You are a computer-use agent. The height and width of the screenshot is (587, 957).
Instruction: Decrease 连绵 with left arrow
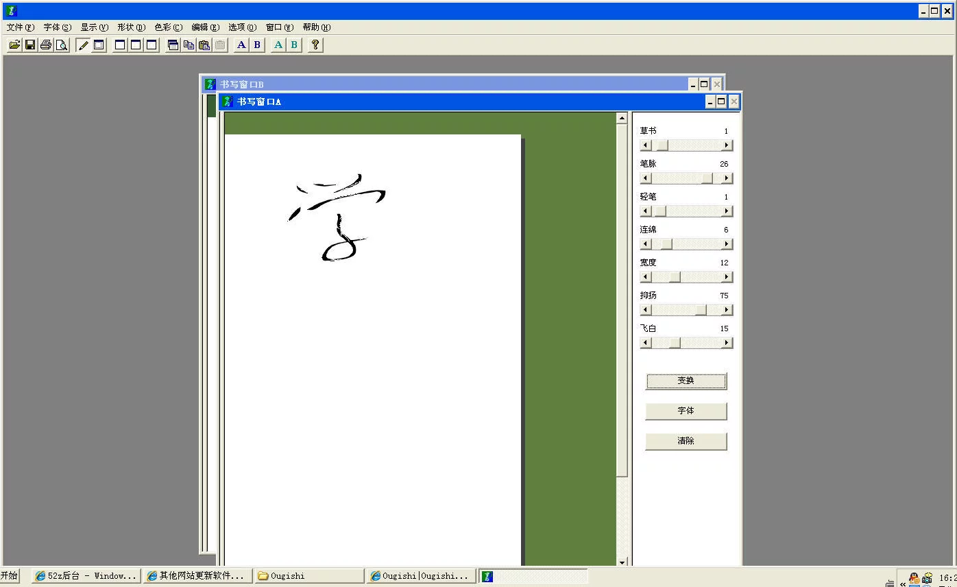645,244
